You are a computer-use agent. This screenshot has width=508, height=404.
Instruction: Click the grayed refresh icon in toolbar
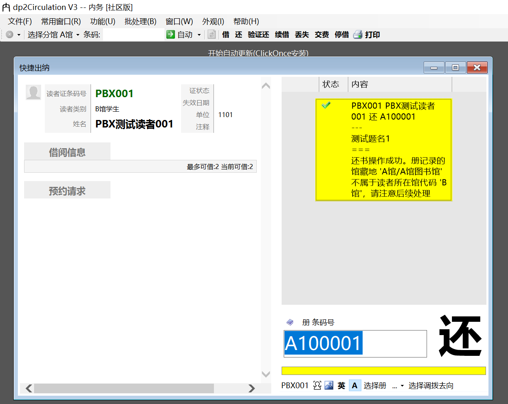[x=212, y=35]
